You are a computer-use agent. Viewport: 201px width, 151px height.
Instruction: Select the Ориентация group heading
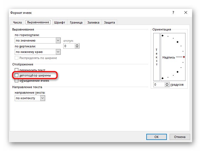pyautogui.click(x=162, y=29)
